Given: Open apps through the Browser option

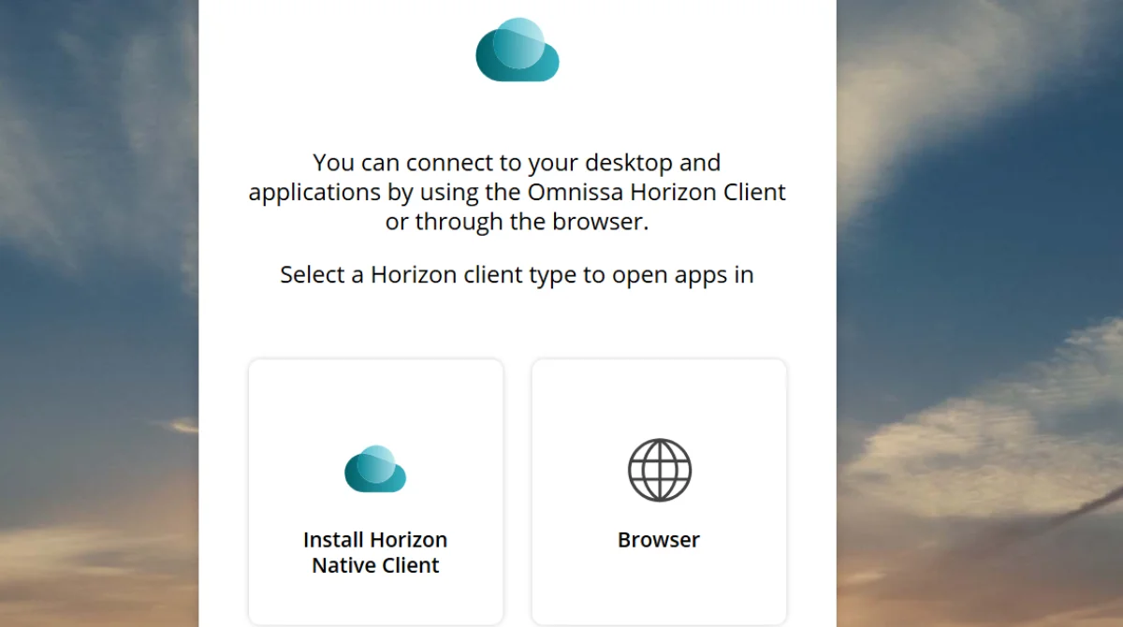Looking at the screenshot, I should [659, 491].
